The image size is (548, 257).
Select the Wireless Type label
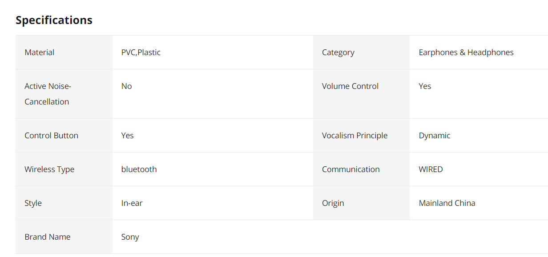(x=49, y=169)
